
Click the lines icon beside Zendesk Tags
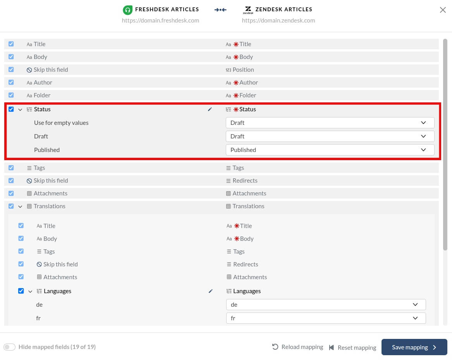coord(228,168)
